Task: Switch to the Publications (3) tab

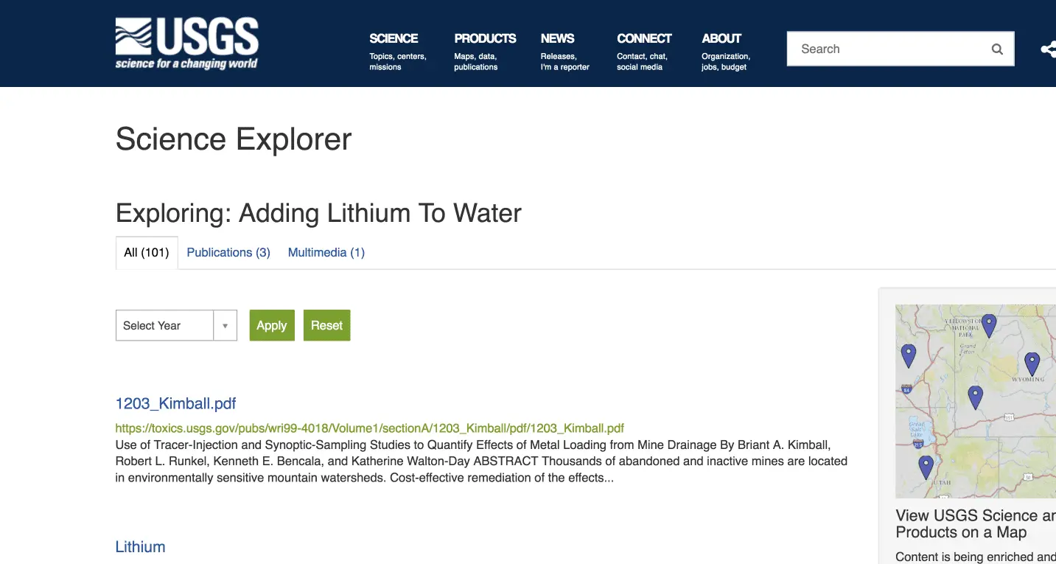Action: [228, 252]
